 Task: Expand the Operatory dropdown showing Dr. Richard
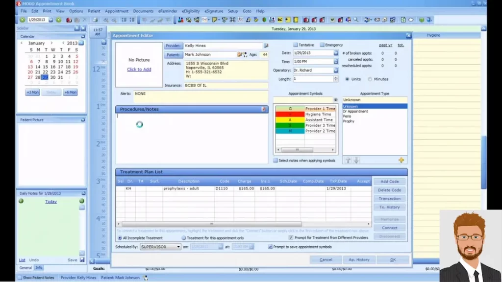pos(335,70)
